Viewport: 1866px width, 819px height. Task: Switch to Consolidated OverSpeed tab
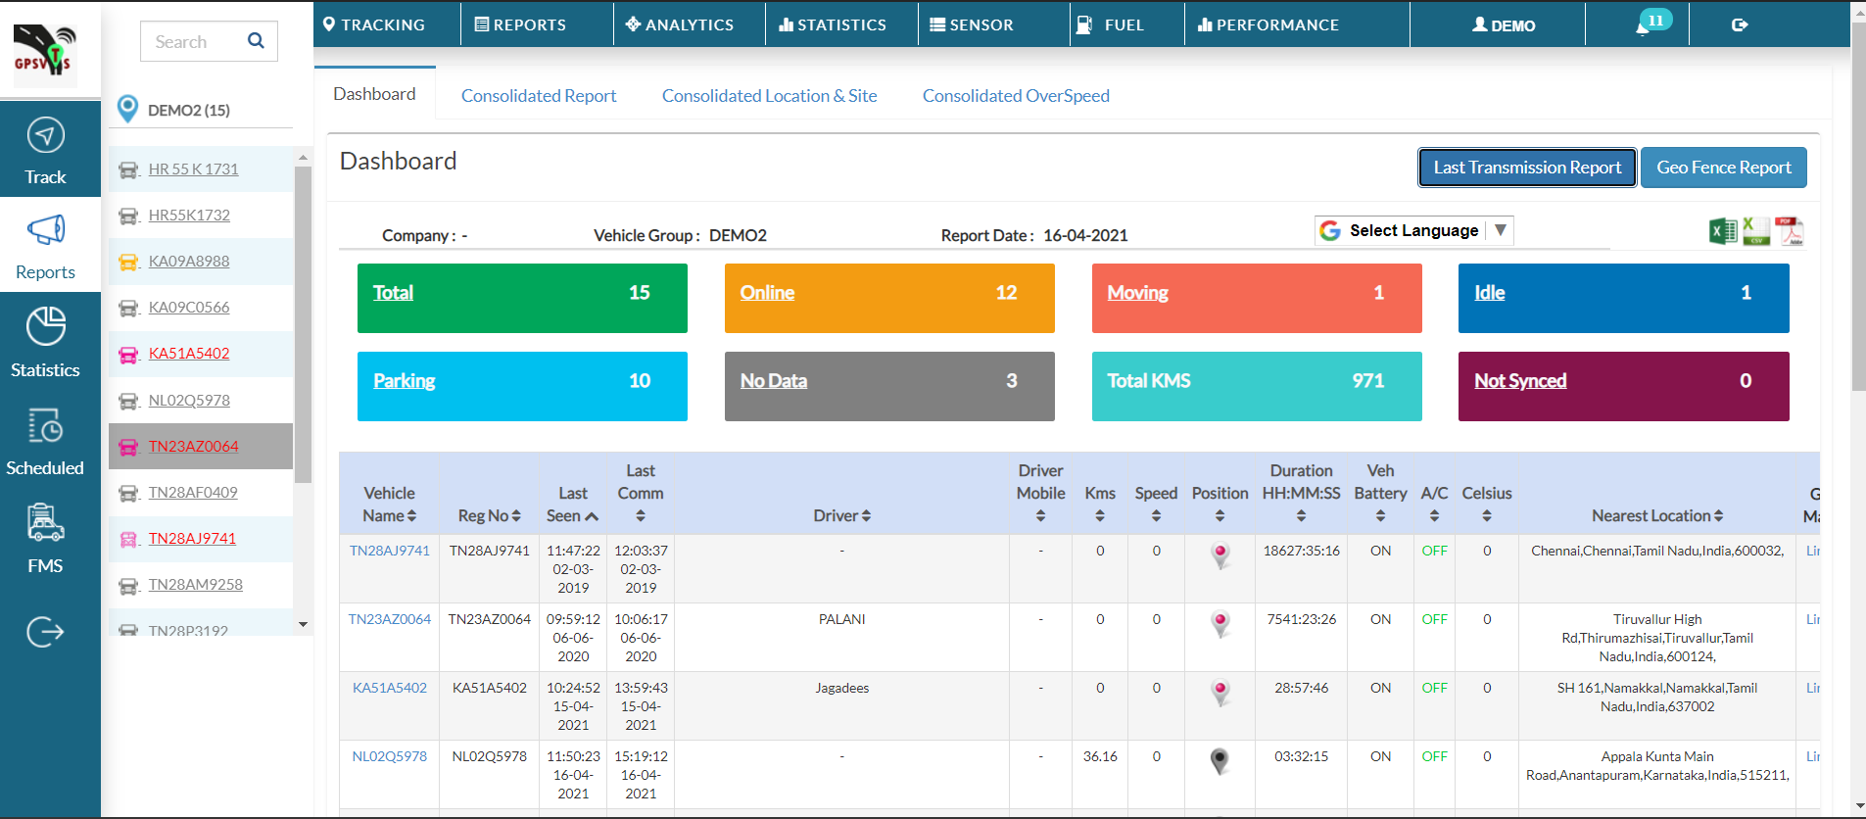pos(1016,95)
